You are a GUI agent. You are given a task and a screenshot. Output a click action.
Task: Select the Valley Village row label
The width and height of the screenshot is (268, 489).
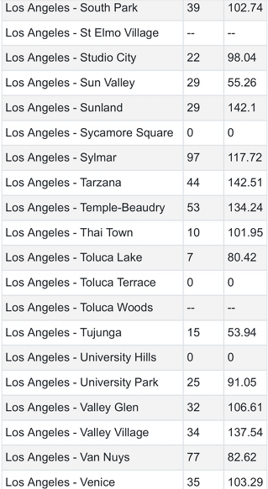click(77, 433)
